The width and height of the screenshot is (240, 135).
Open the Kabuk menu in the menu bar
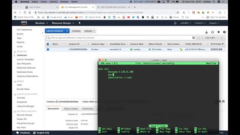point(35,1)
